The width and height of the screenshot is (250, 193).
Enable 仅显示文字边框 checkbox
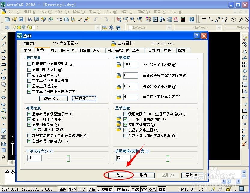click(126, 130)
